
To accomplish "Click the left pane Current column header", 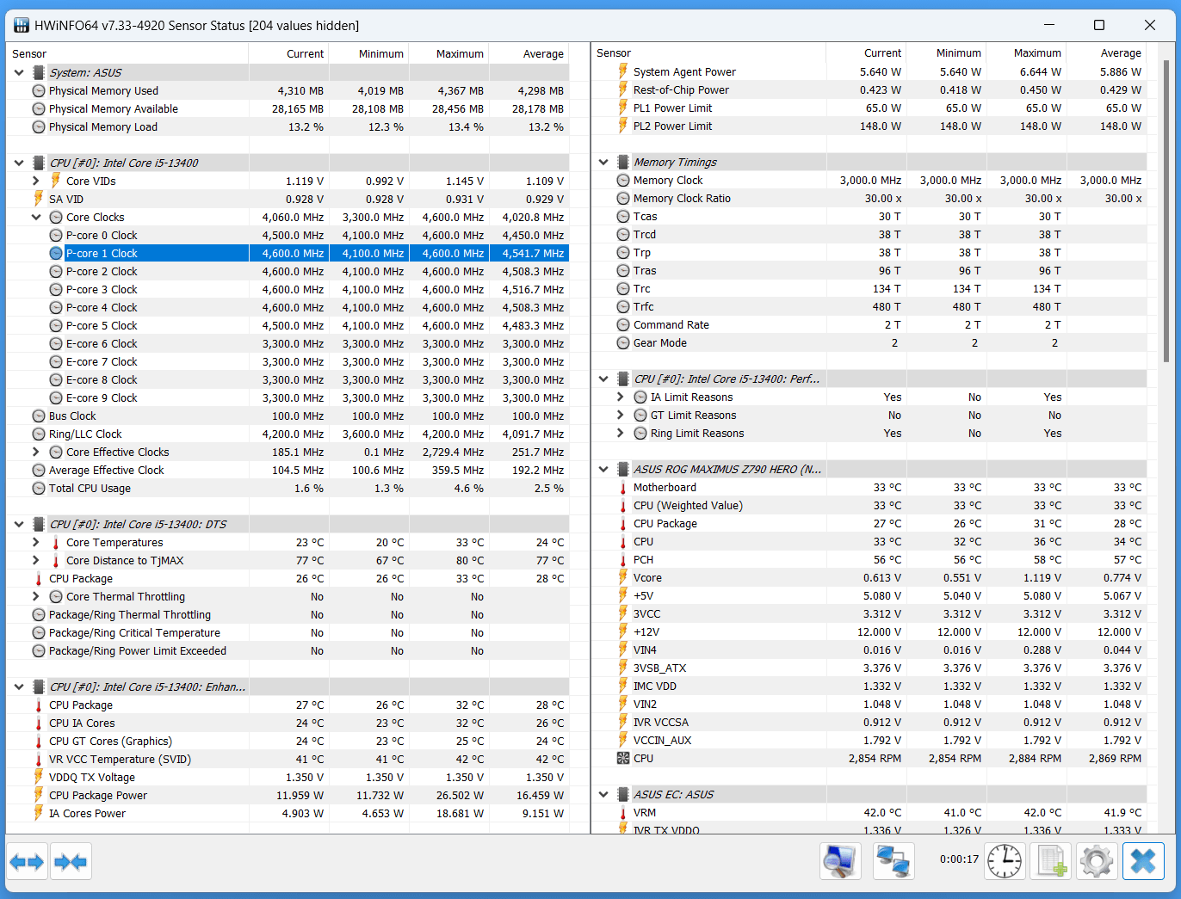I will tap(288, 53).
